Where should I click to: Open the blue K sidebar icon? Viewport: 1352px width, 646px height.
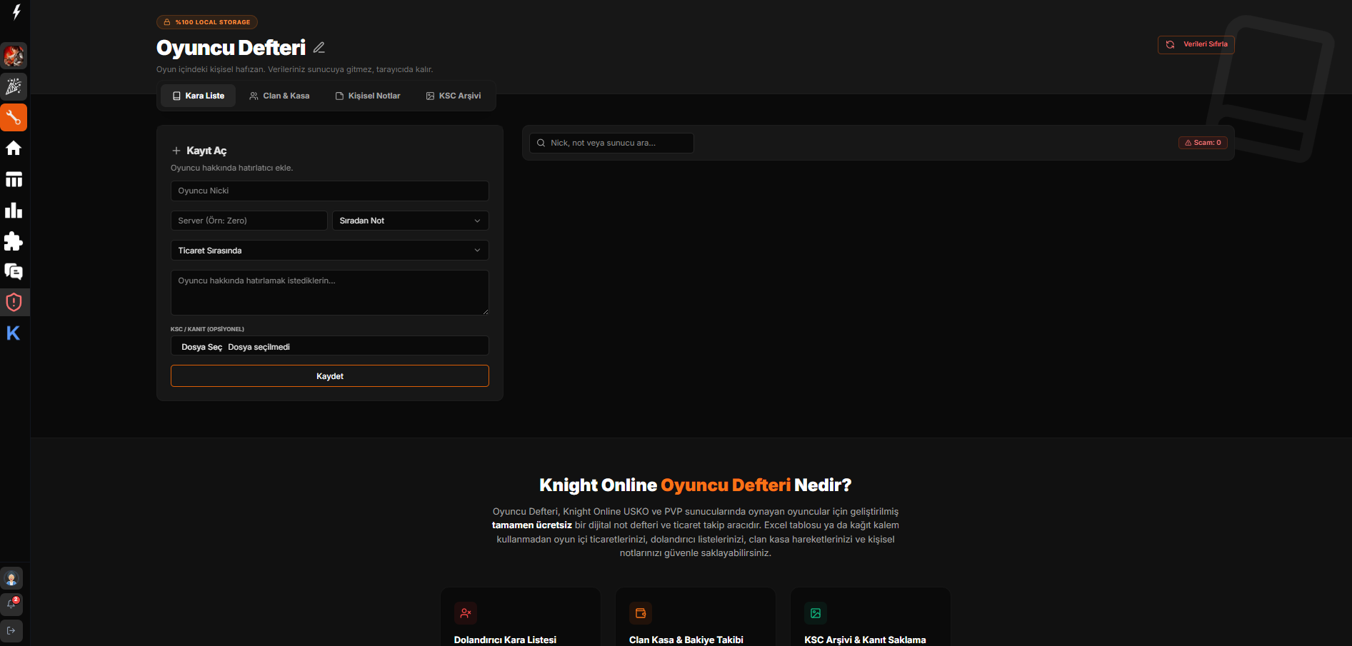(14, 333)
